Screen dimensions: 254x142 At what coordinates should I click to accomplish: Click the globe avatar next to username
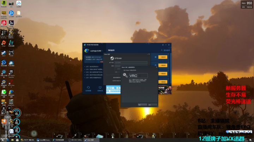click(x=87, y=51)
